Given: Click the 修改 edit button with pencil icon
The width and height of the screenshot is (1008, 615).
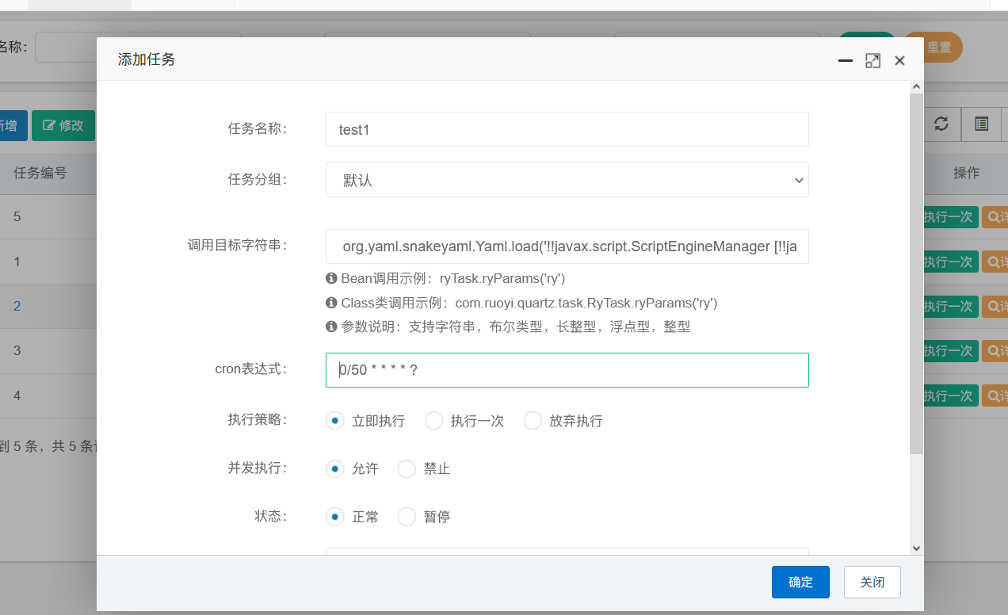Looking at the screenshot, I should [63, 125].
